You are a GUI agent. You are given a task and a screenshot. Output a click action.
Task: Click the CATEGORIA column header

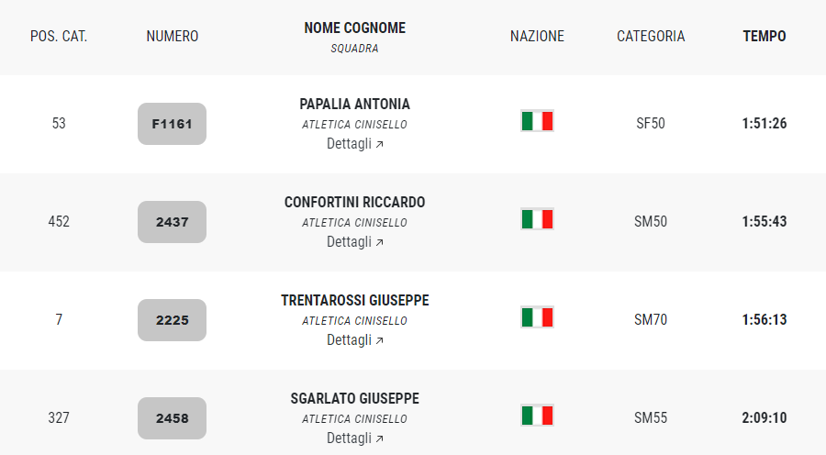(x=651, y=37)
